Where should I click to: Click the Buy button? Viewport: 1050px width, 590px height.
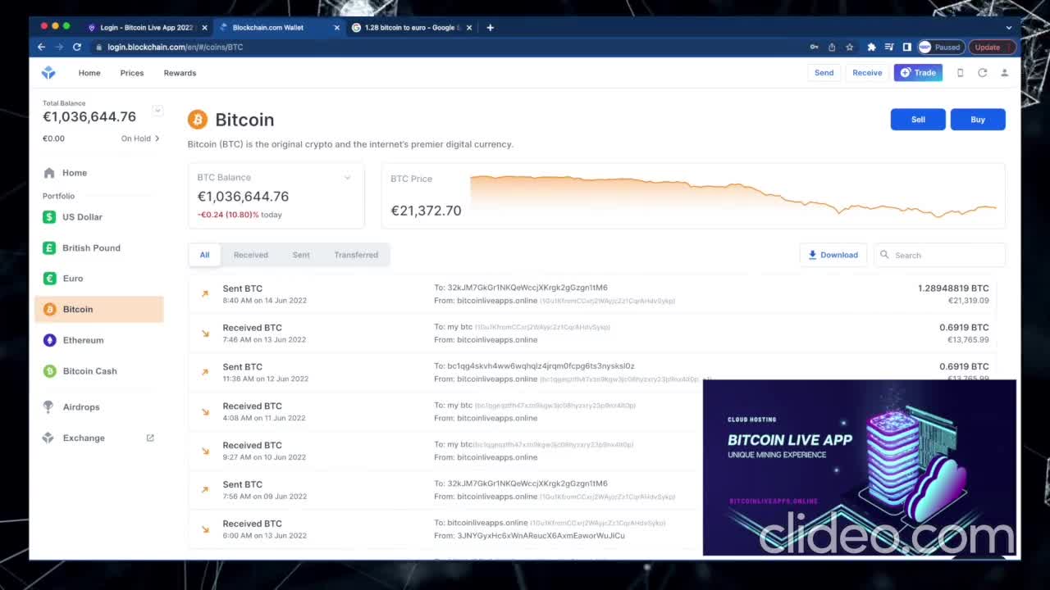[x=978, y=120]
